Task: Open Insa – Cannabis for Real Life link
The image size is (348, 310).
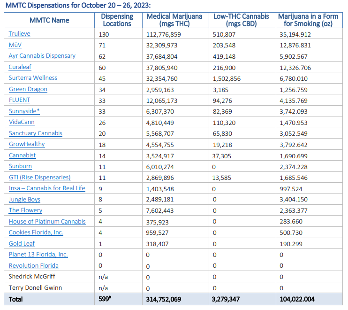Action: tap(47, 188)
